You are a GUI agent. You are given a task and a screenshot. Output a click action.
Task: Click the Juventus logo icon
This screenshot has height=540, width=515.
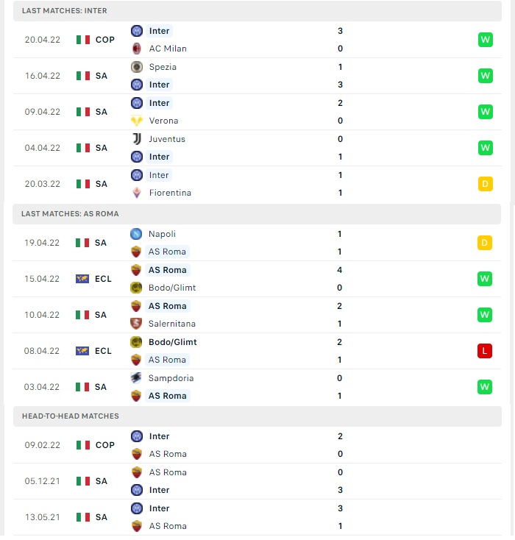(137, 139)
